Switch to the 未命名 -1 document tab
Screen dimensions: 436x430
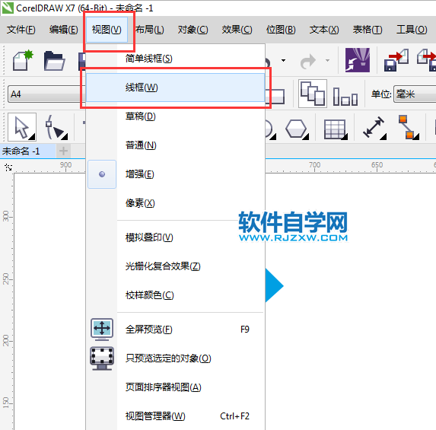pos(28,151)
